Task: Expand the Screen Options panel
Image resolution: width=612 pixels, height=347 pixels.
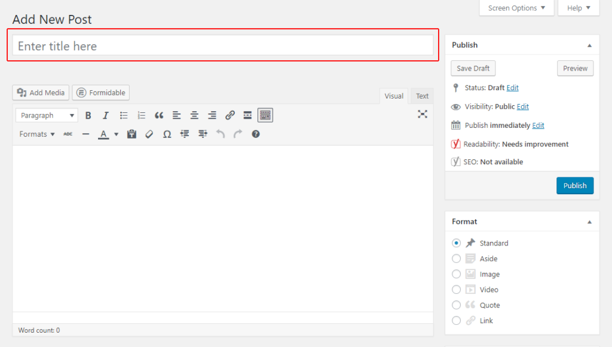Action: (x=516, y=8)
